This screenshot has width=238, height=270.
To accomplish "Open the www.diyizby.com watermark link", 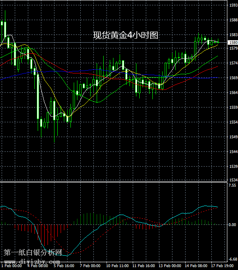I will (32, 262).
